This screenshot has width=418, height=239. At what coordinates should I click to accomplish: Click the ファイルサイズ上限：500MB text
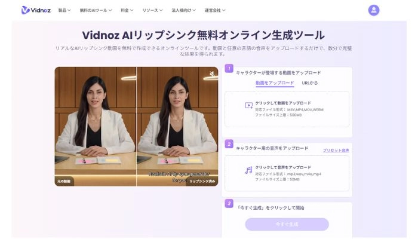(x=278, y=115)
